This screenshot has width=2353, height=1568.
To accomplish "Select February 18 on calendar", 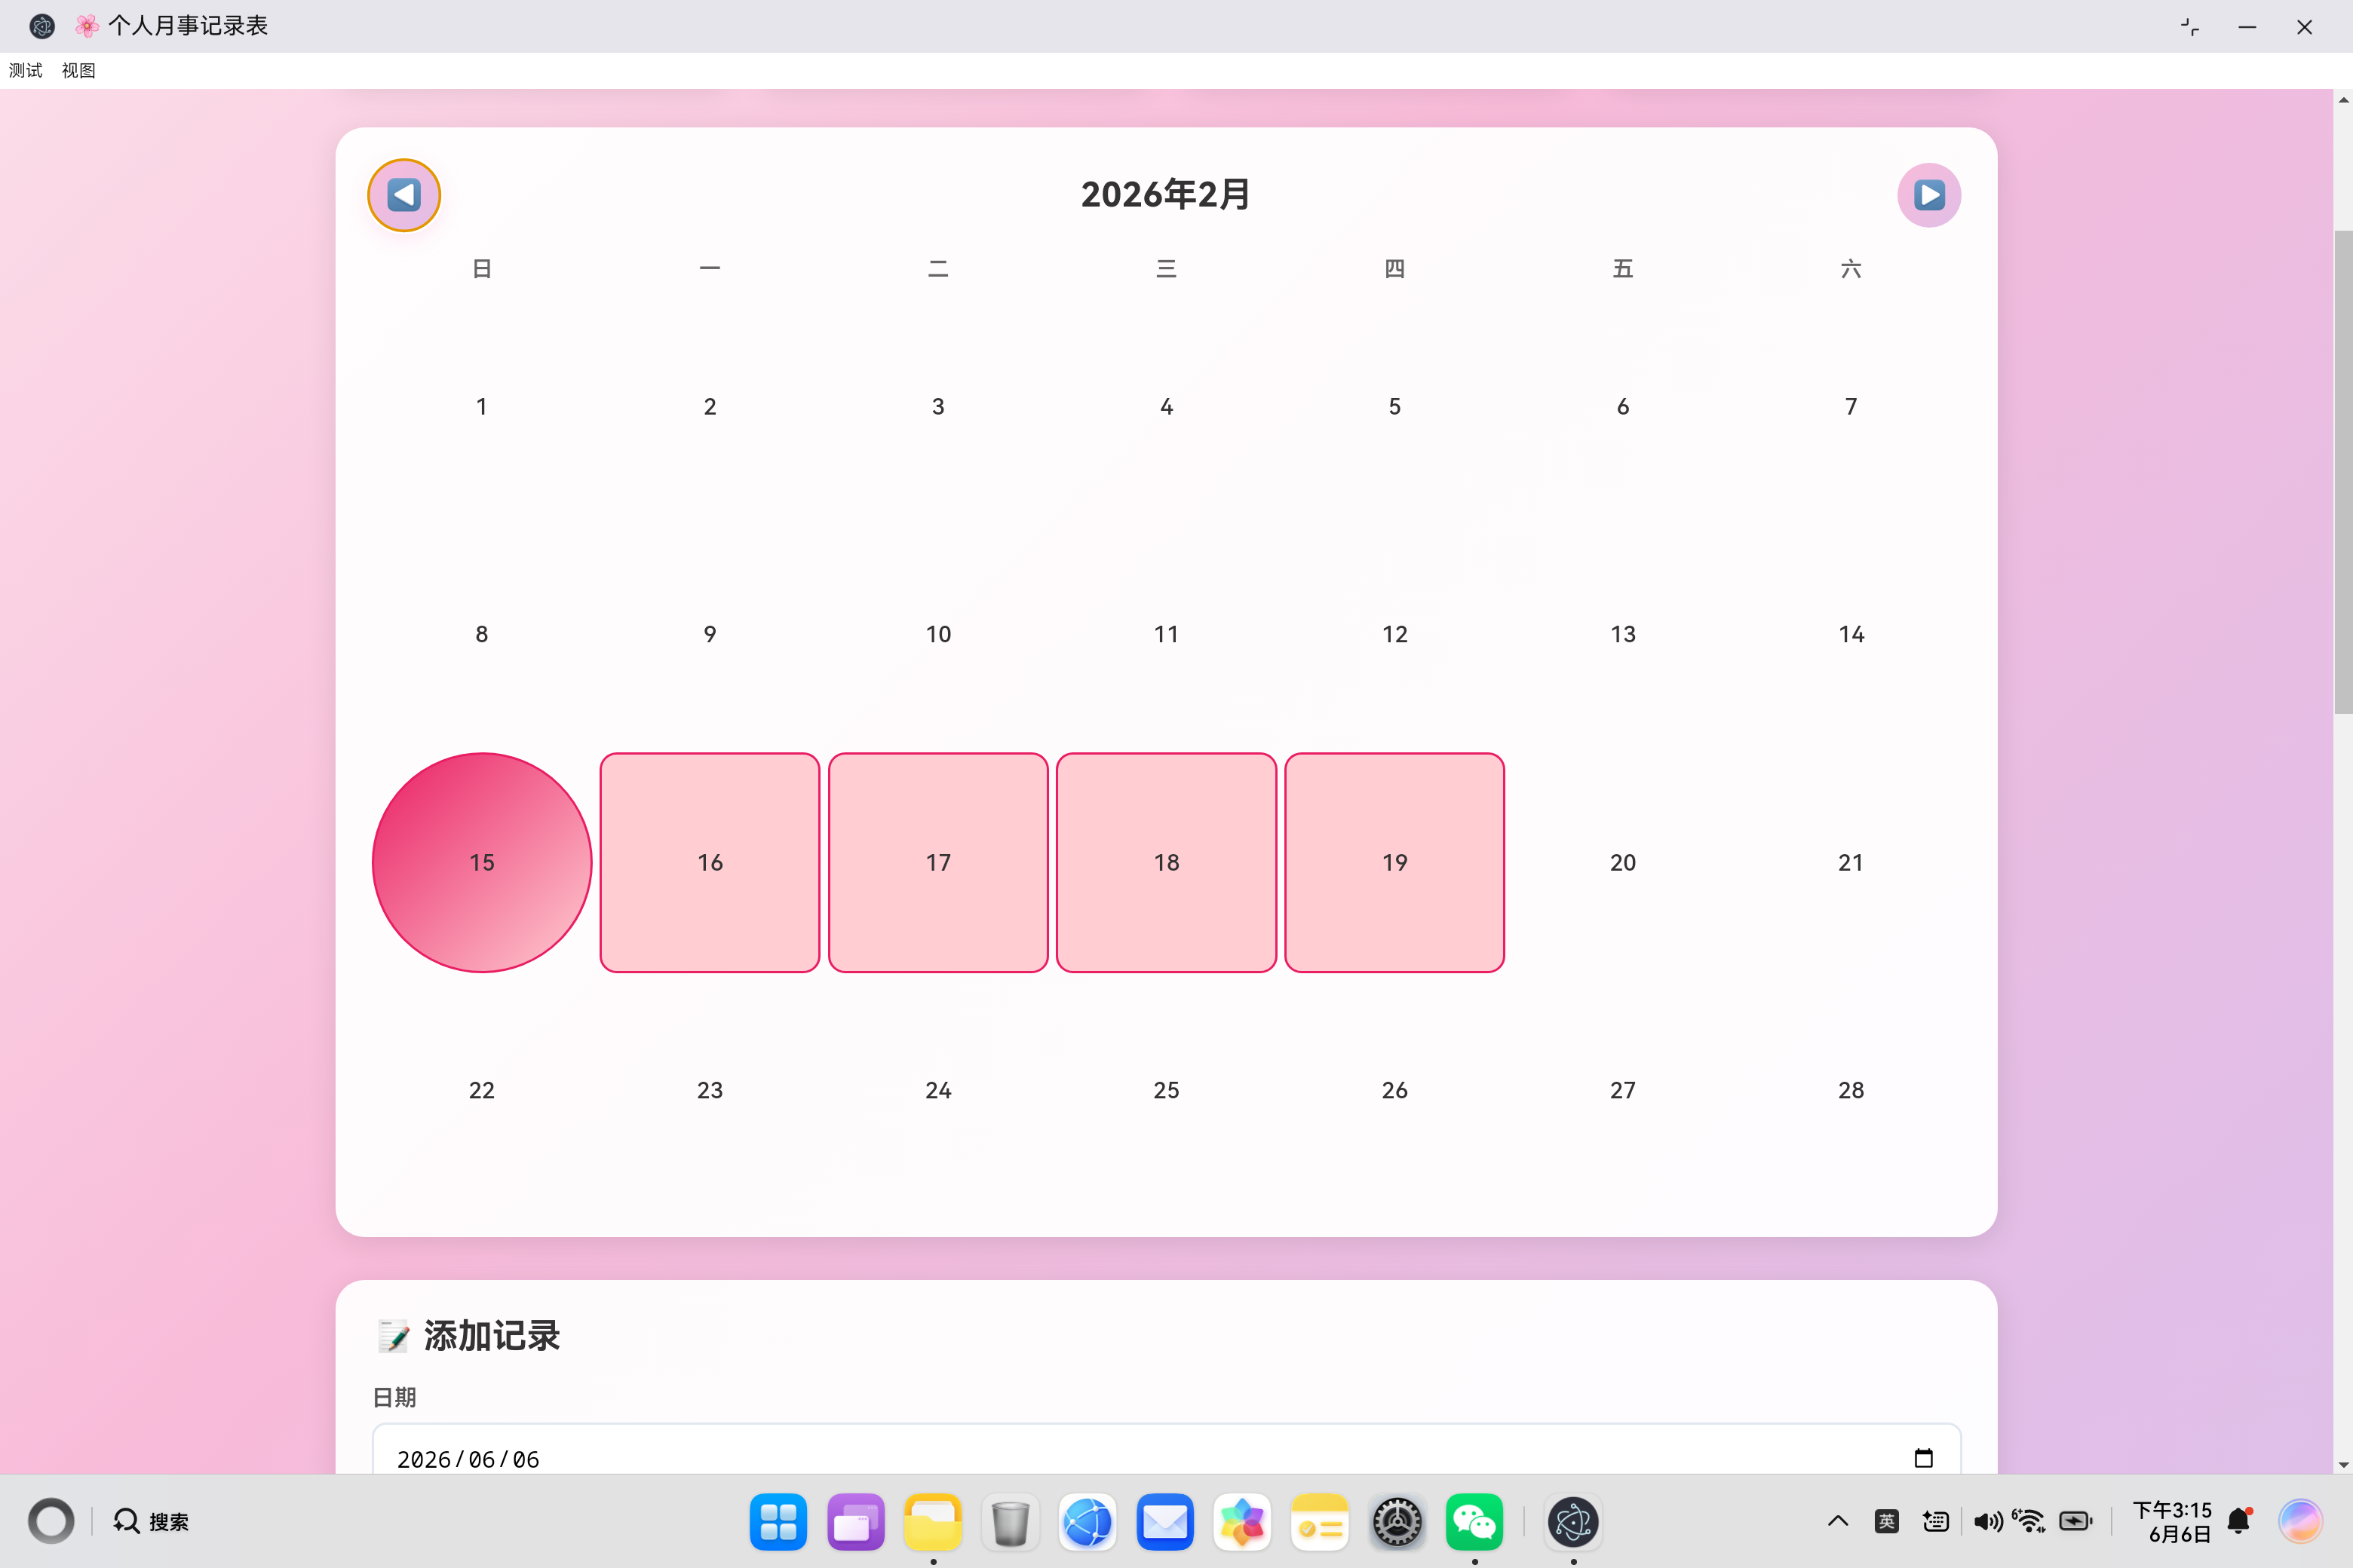I will tap(1165, 862).
